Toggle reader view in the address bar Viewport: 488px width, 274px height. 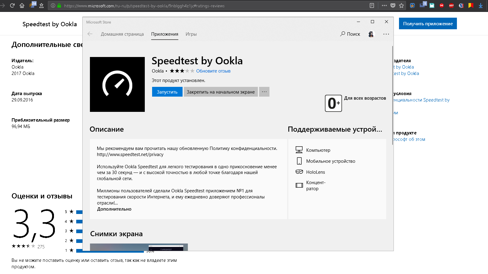372,5
